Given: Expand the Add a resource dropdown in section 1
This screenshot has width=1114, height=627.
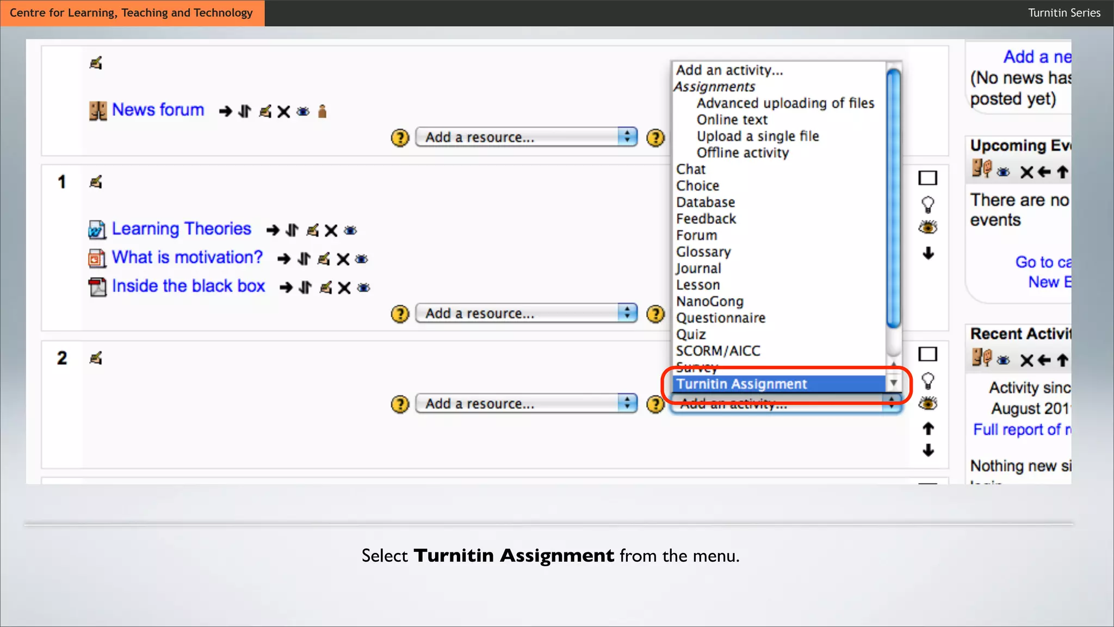Looking at the screenshot, I should (x=525, y=313).
